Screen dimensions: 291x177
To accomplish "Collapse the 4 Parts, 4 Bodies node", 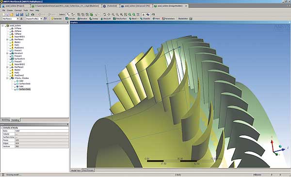I will coord(7,78).
